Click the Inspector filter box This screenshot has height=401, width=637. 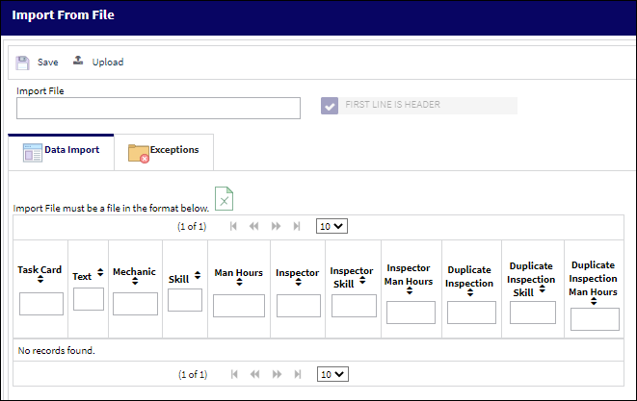(299, 306)
